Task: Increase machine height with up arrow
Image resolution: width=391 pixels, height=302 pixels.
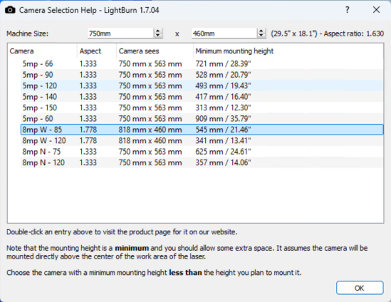Action: (261, 31)
